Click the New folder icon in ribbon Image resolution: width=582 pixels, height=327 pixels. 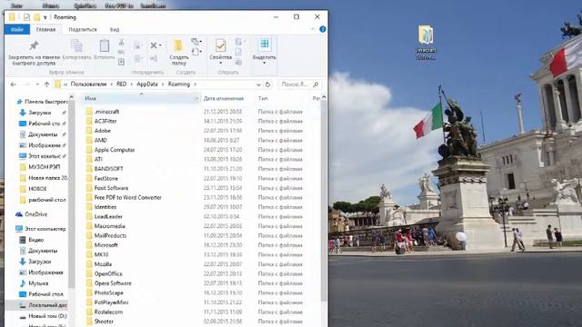[x=178, y=45]
